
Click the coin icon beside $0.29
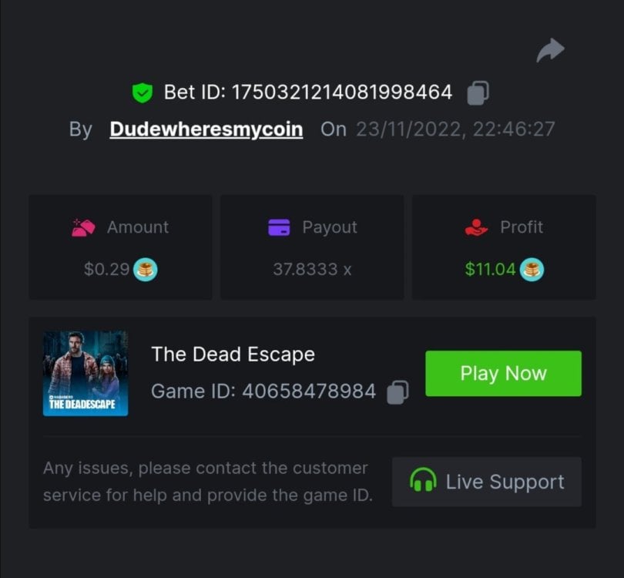(146, 270)
